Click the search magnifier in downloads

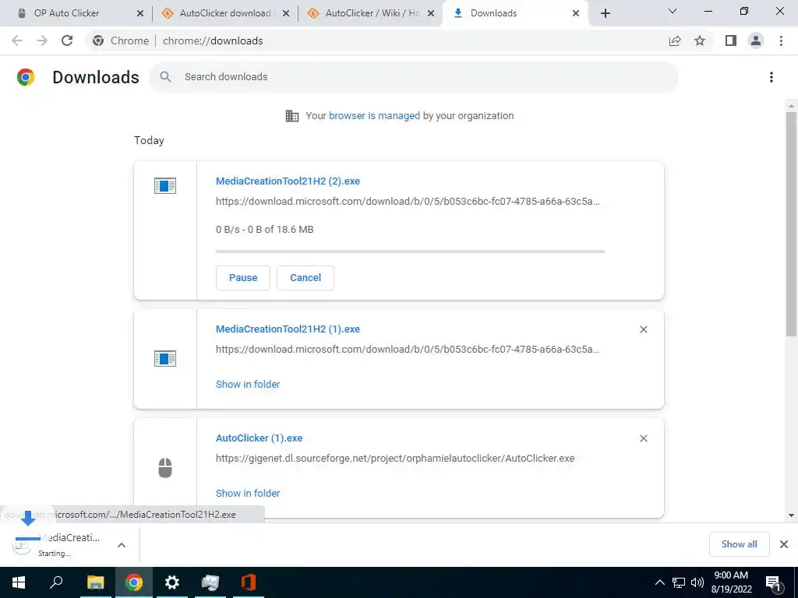click(x=165, y=77)
